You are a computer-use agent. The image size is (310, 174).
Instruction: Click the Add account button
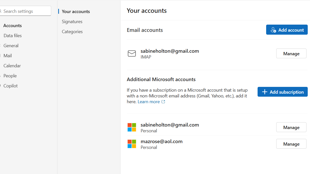[x=287, y=30]
